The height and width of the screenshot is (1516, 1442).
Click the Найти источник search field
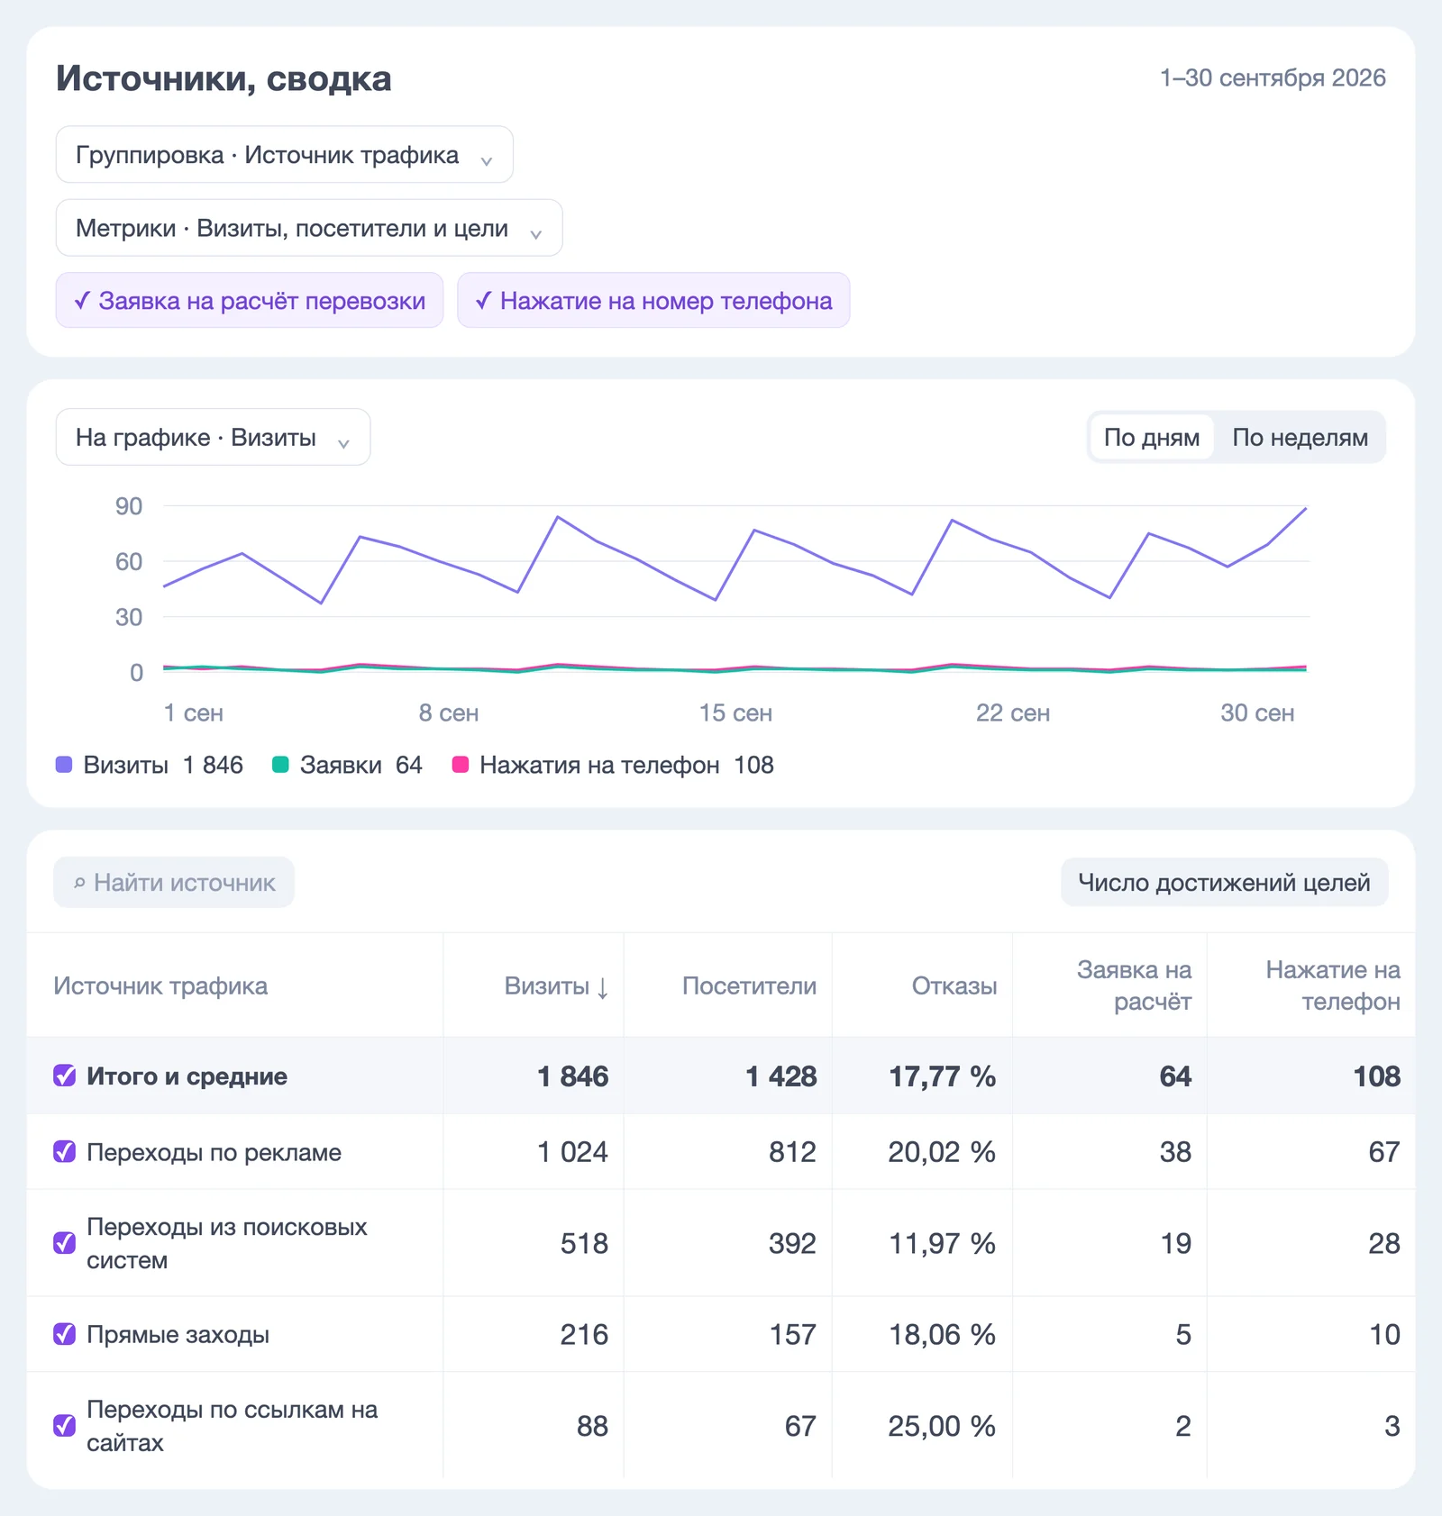tap(174, 882)
